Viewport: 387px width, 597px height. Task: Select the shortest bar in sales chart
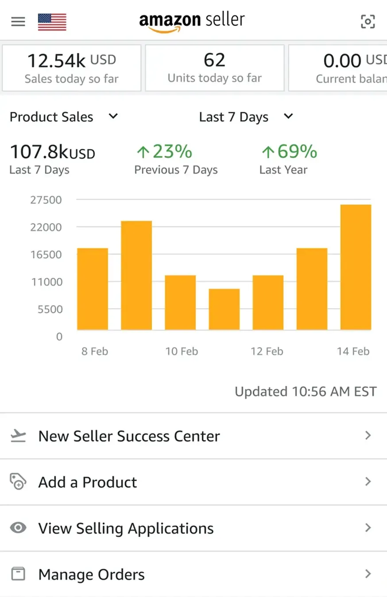(x=224, y=309)
